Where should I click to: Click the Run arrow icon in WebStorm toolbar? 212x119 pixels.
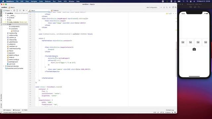click(161, 7)
